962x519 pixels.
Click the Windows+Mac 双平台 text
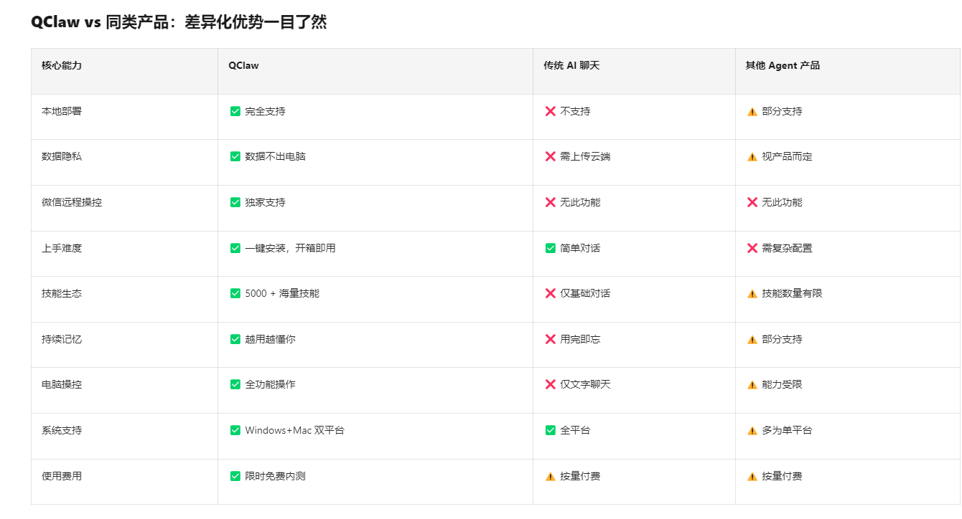click(x=295, y=430)
